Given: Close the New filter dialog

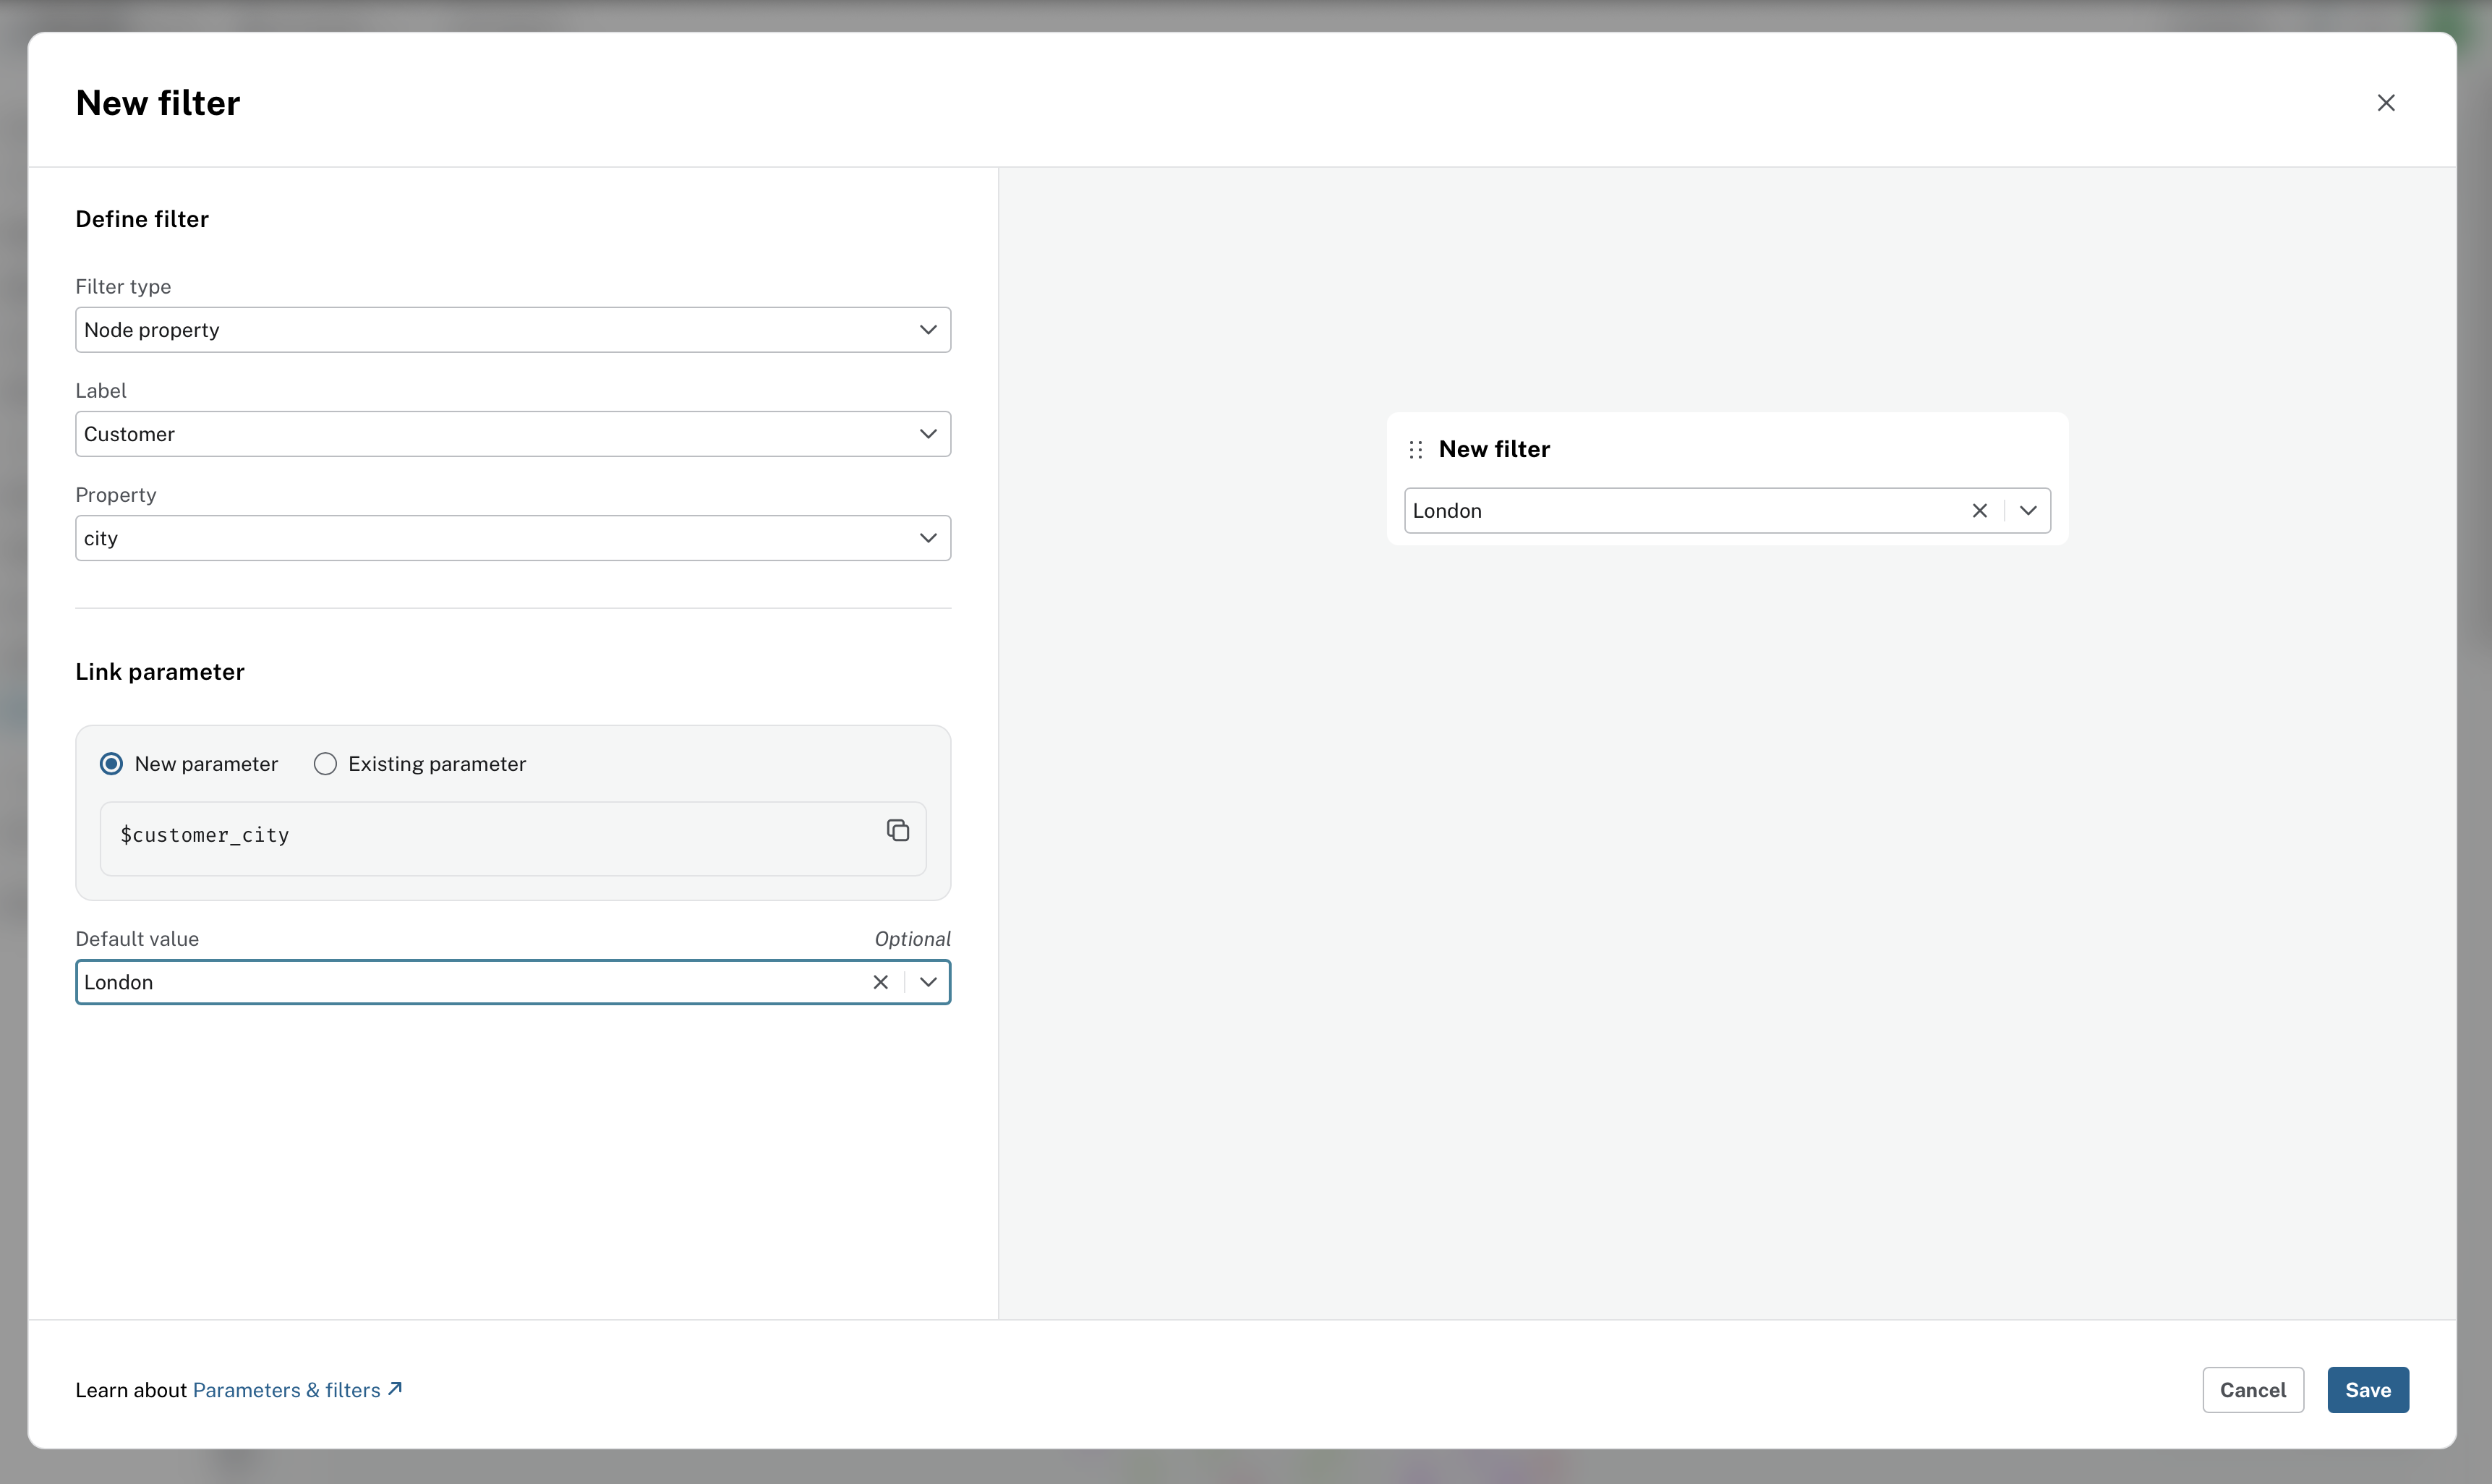Looking at the screenshot, I should coord(2385,103).
